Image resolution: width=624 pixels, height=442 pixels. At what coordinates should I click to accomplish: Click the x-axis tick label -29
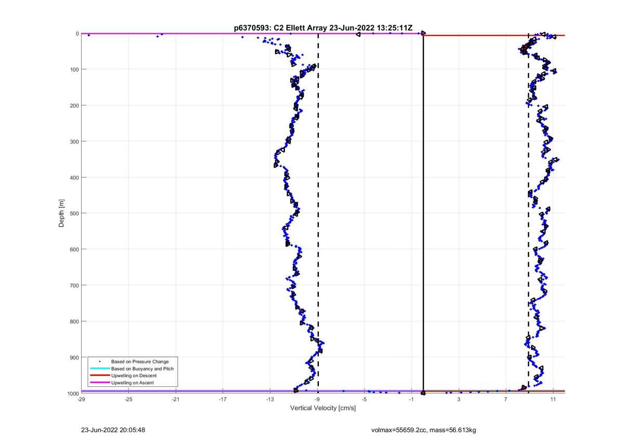coord(81,399)
